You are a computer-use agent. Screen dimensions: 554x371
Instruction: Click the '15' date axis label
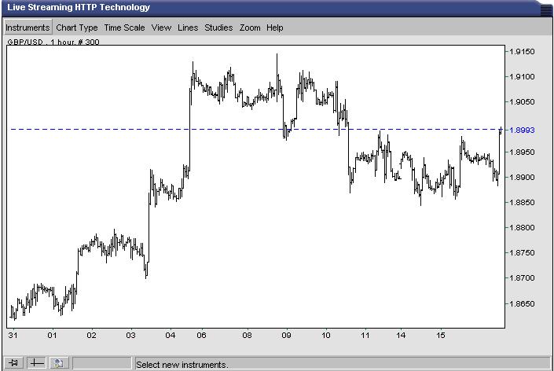[x=441, y=335]
